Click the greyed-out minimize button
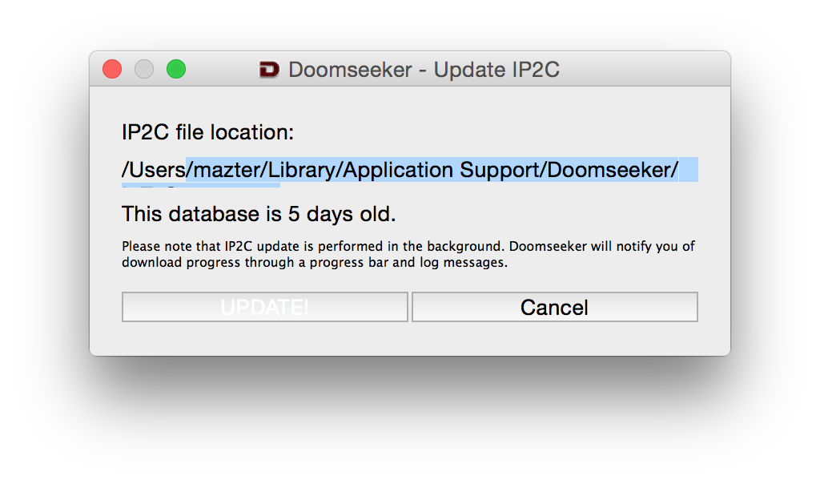 coord(144,70)
